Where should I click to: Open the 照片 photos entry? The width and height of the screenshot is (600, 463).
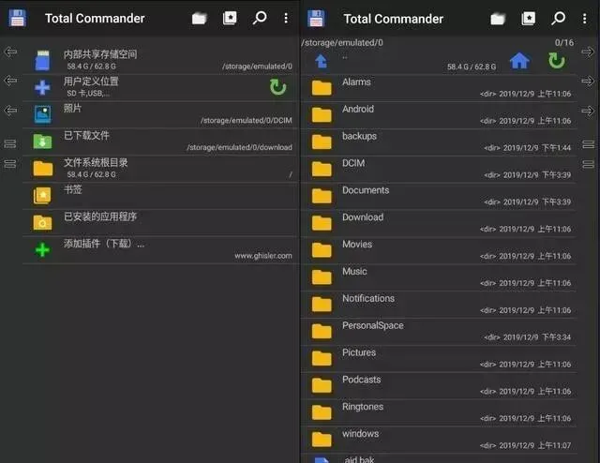160,114
